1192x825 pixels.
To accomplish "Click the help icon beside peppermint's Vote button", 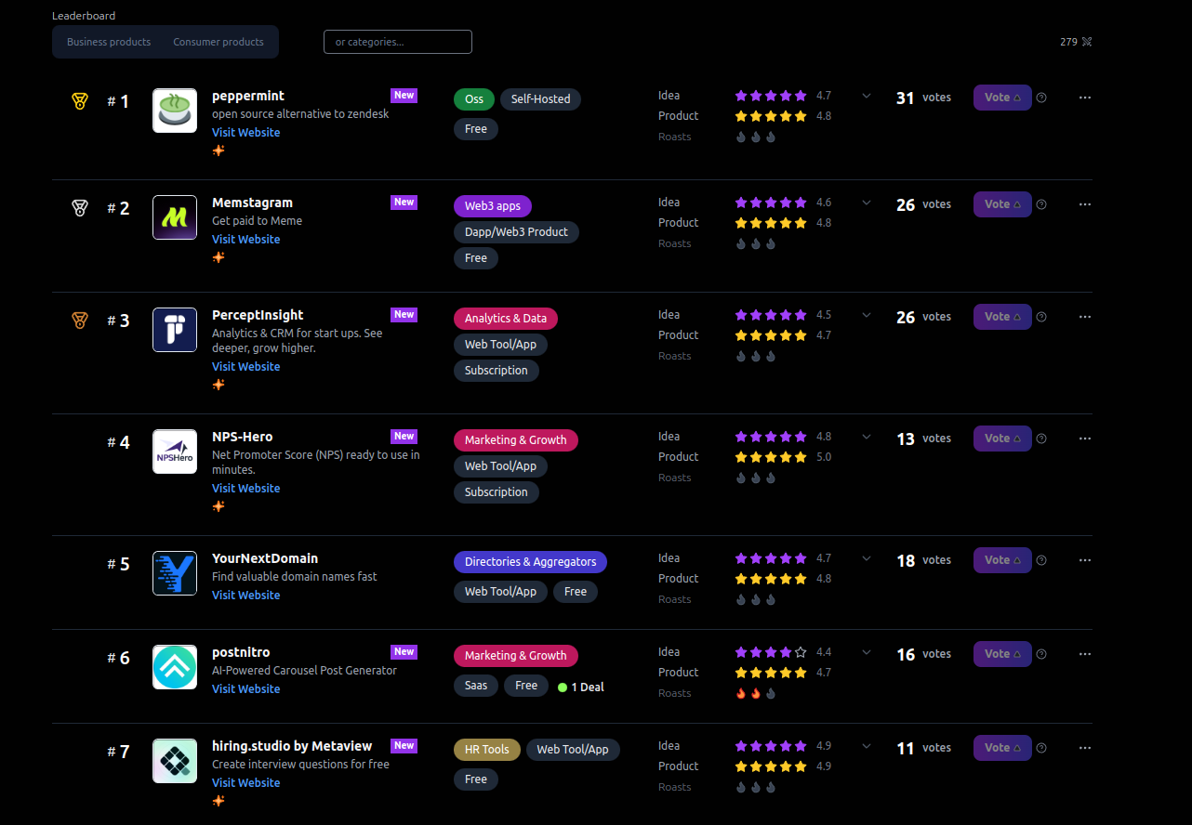I will pyautogui.click(x=1041, y=98).
